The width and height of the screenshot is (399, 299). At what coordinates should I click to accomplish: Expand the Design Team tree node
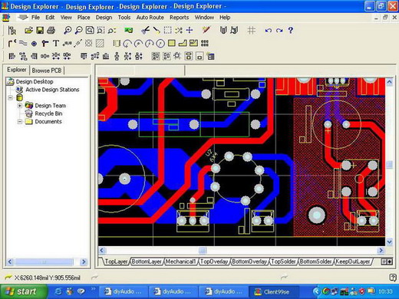click(20, 106)
